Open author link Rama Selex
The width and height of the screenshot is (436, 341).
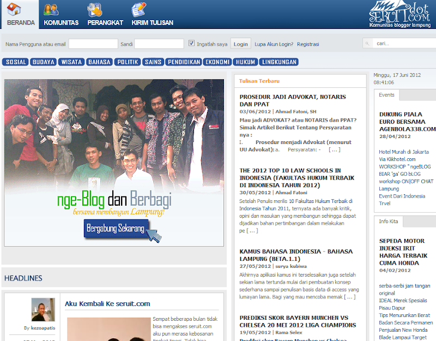tap(289, 332)
